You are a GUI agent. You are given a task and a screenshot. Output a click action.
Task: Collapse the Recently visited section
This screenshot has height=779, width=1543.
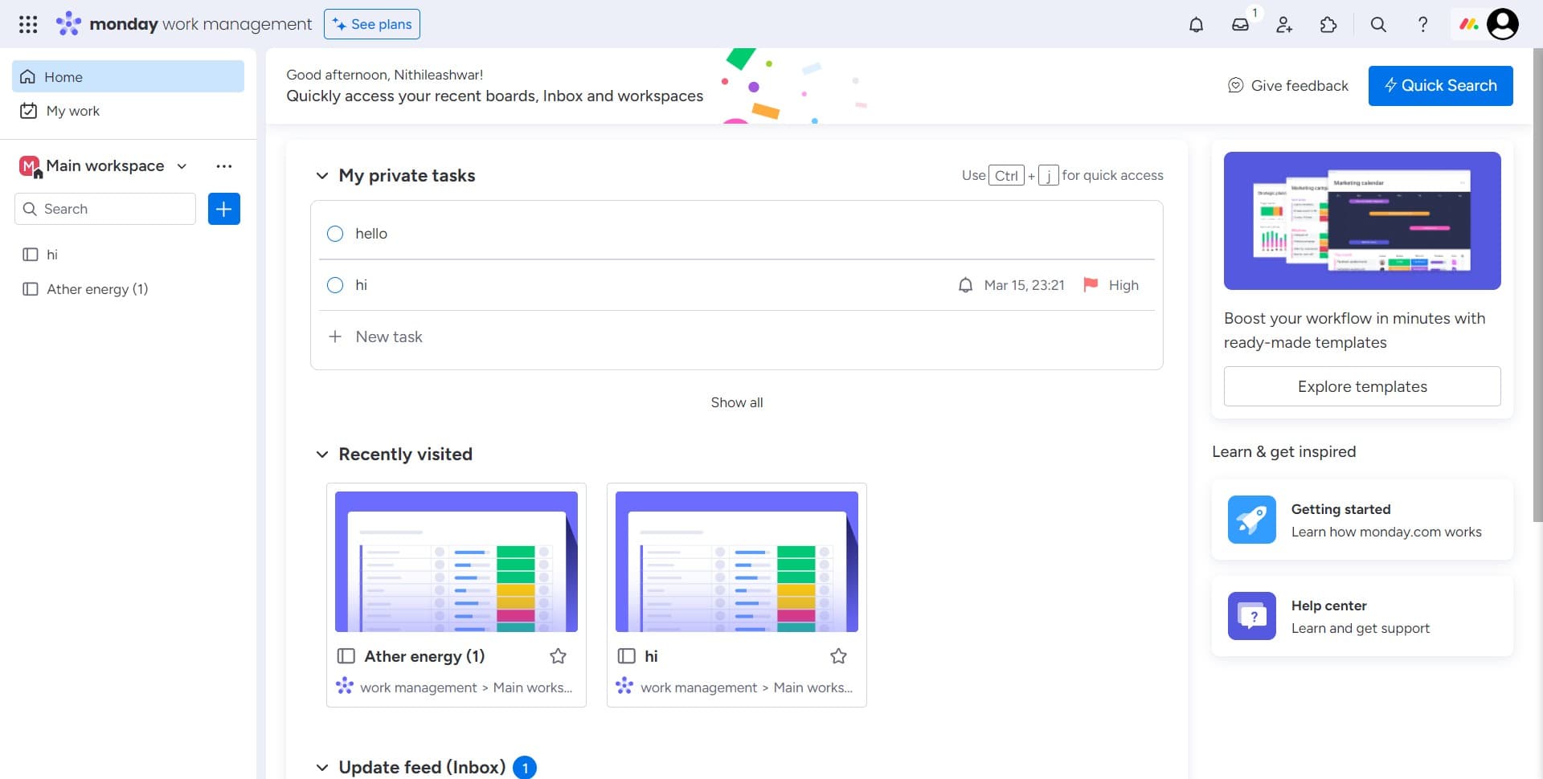pyautogui.click(x=322, y=455)
